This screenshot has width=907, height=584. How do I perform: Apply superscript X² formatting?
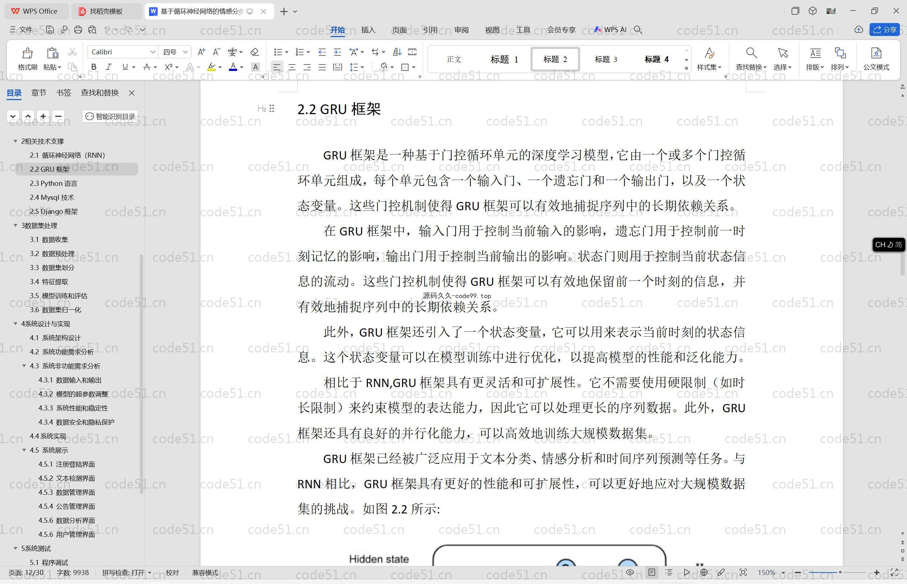click(x=169, y=67)
